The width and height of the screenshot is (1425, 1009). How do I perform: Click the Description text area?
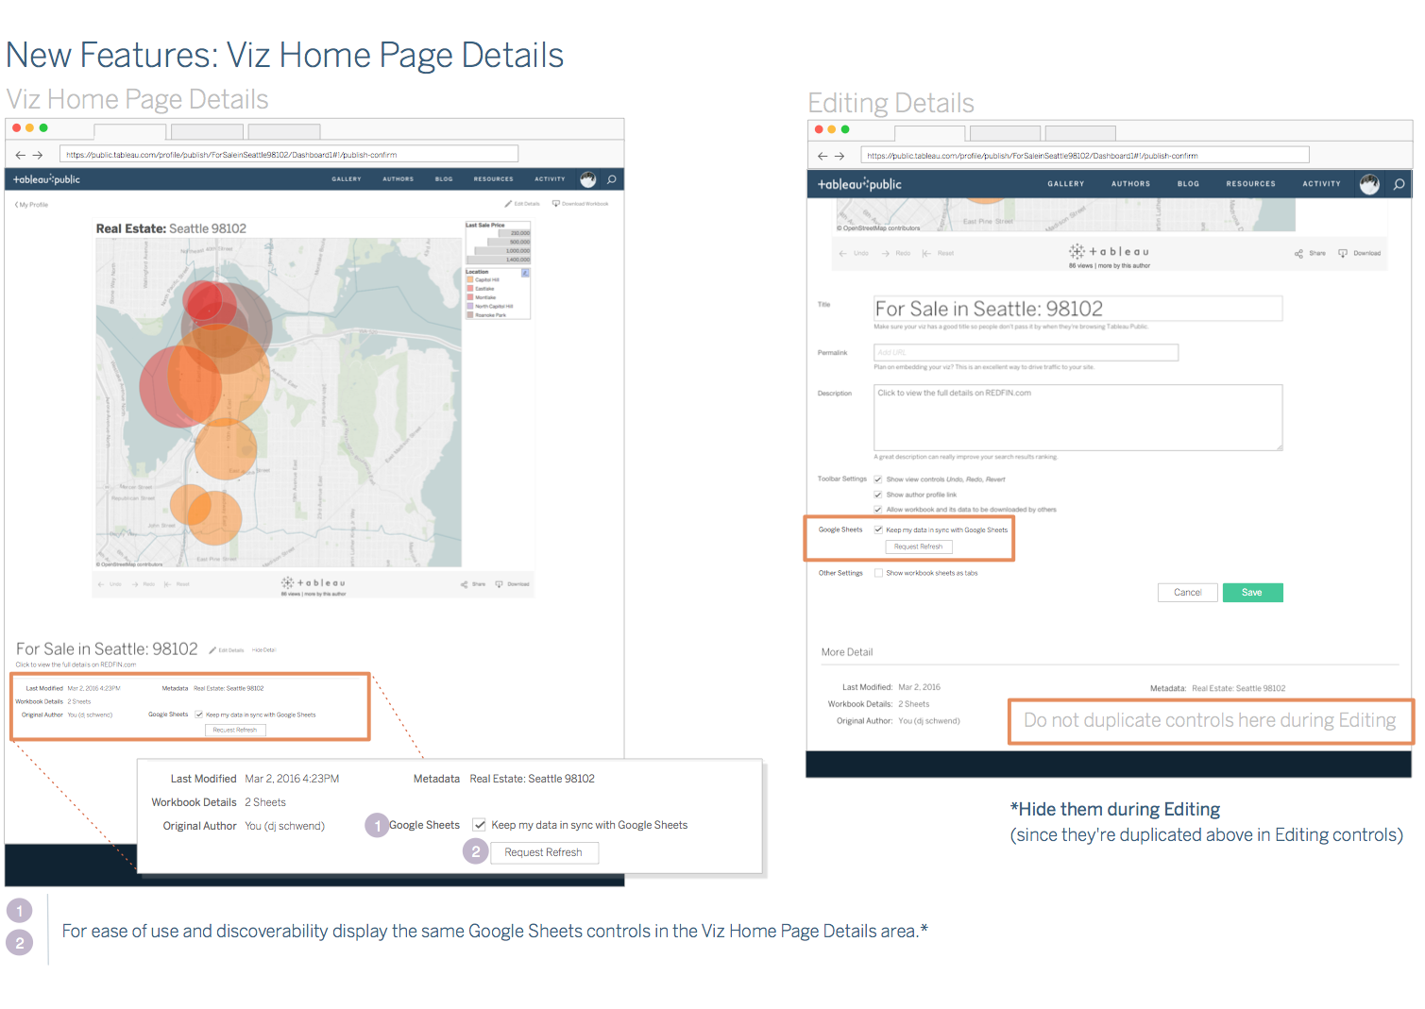(1077, 417)
